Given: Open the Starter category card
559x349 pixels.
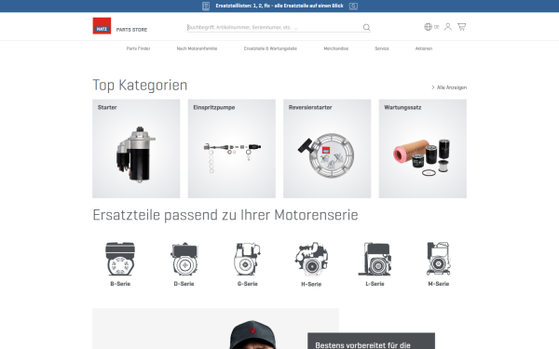Looking at the screenshot, I should click(x=136, y=149).
